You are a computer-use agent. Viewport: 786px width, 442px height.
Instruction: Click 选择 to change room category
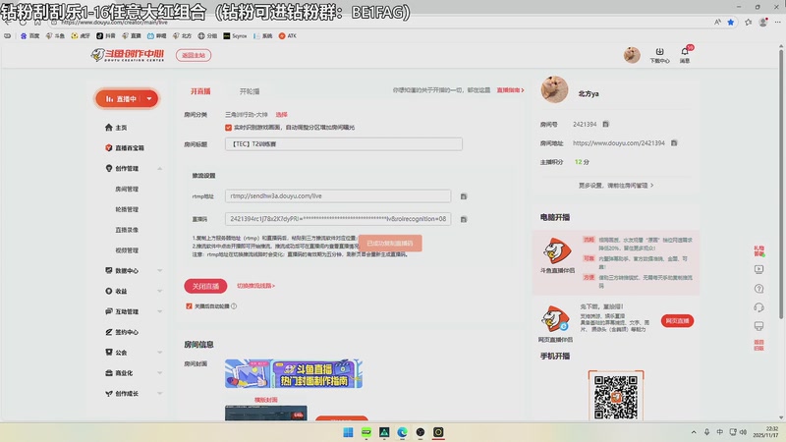click(x=281, y=115)
